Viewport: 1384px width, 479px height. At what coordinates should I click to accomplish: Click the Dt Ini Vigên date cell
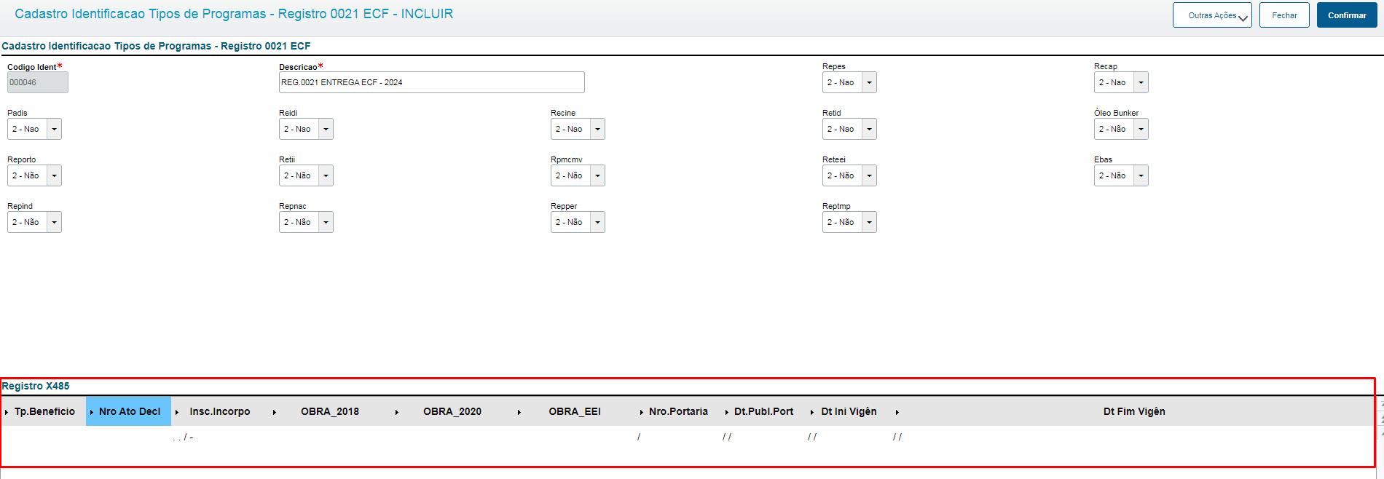coord(849,437)
